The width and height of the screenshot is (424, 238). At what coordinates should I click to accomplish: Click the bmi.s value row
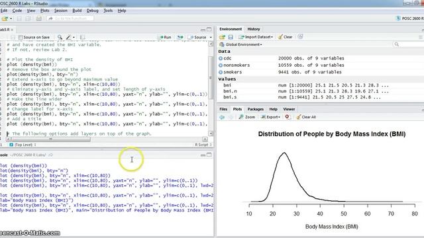pos(321,97)
